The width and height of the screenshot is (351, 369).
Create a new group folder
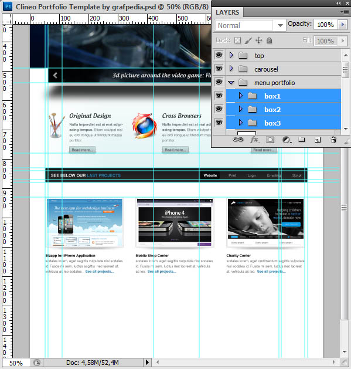302,140
